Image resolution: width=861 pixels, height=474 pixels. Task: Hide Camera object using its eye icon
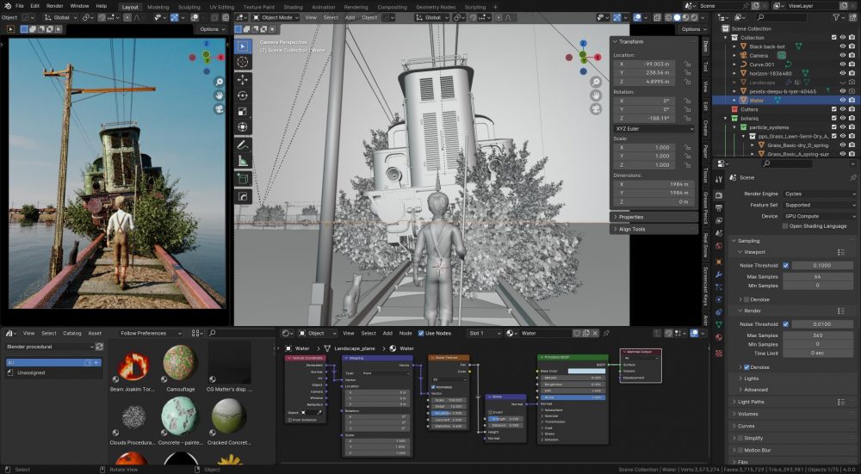[842, 55]
